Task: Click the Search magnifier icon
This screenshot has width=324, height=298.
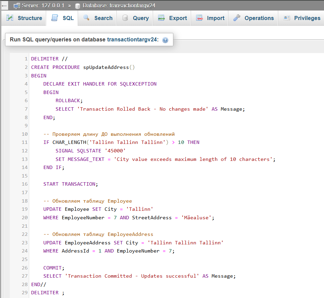Action: [87, 18]
